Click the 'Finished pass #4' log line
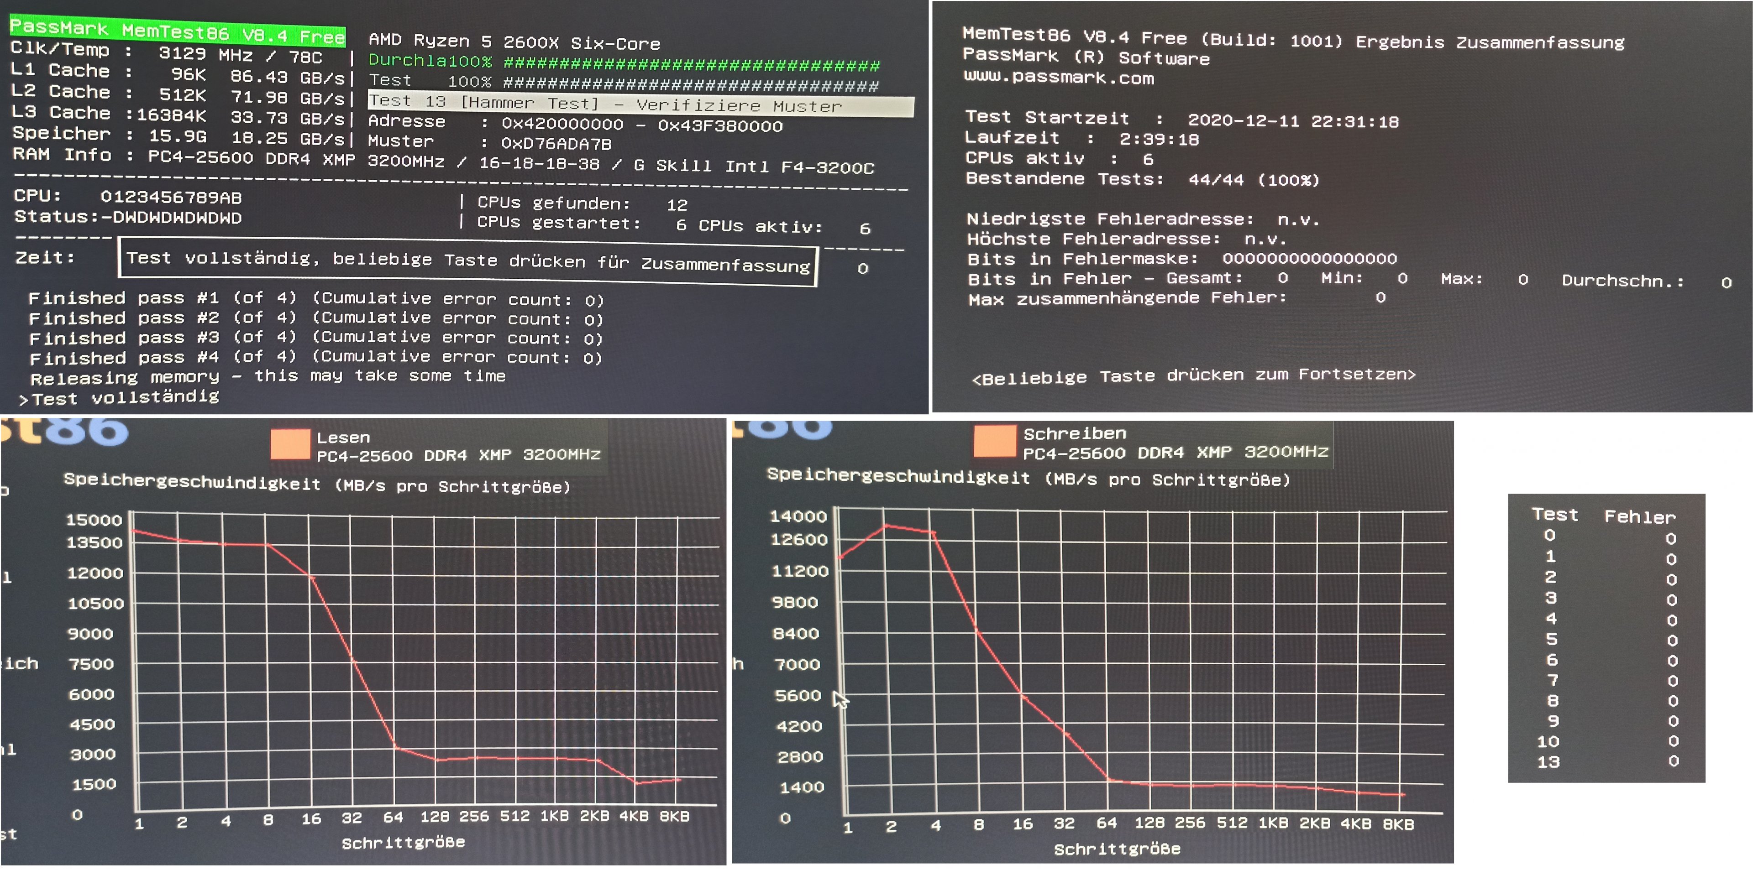 316,357
